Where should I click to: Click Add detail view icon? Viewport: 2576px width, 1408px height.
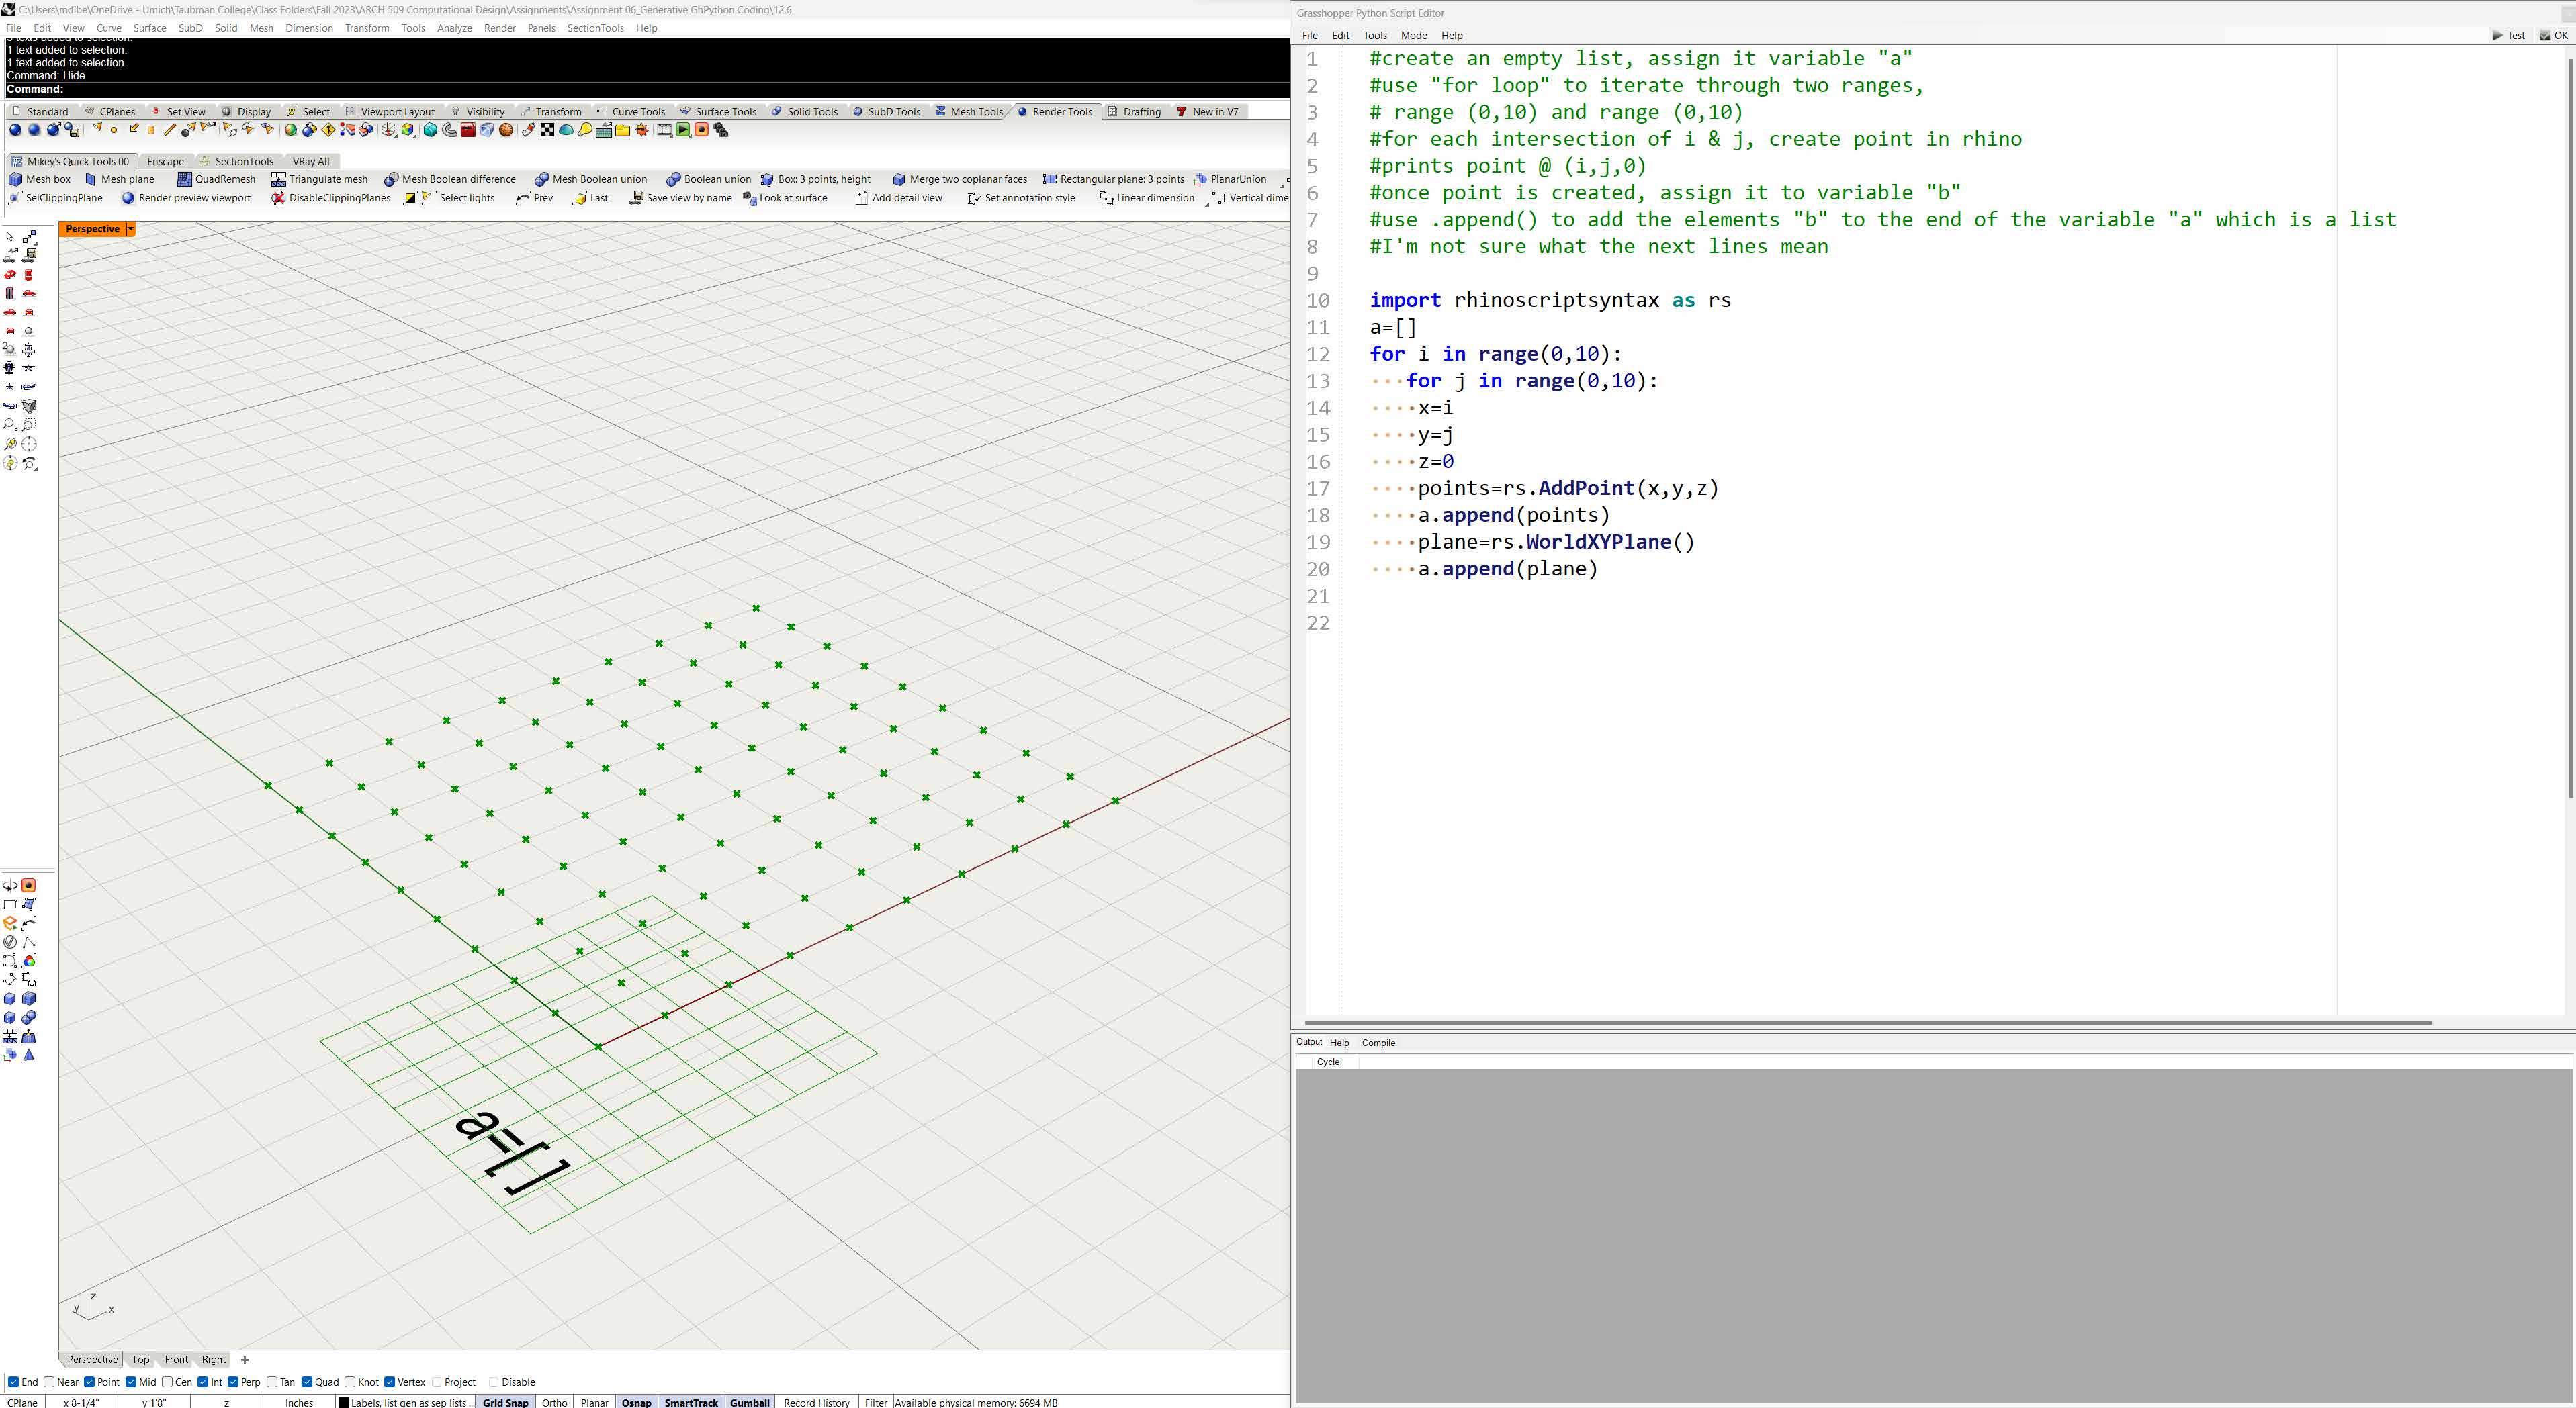[861, 198]
